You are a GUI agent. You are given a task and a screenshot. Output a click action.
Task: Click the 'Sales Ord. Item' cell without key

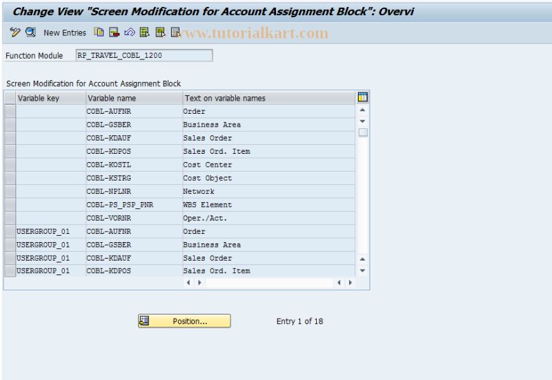tap(269, 151)
